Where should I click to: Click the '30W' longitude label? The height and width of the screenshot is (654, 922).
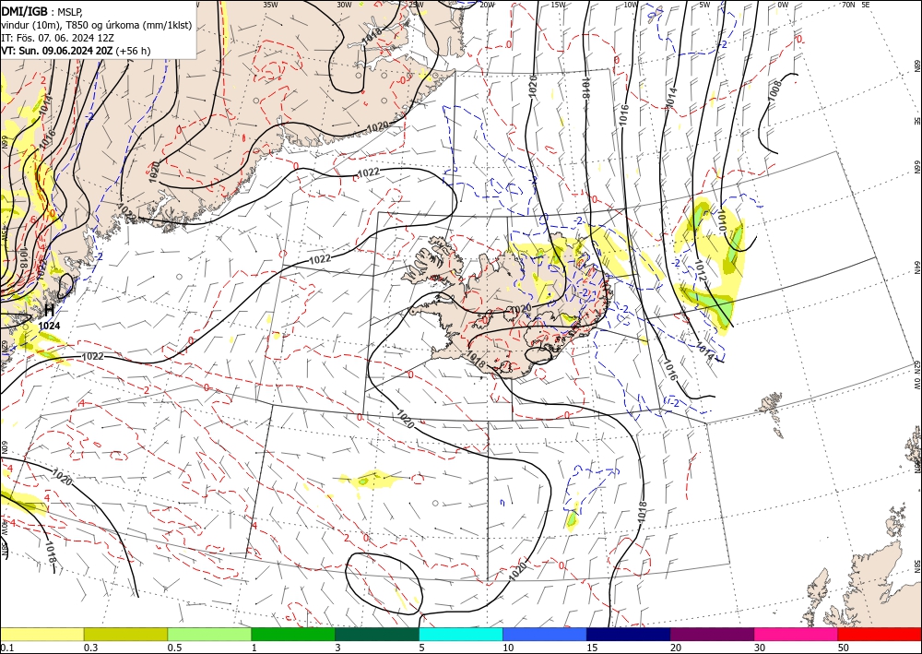[x=344, y=5]
